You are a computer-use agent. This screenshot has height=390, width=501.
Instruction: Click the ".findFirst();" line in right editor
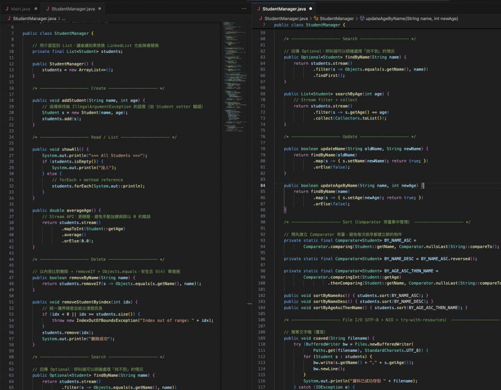click(329, 75)
